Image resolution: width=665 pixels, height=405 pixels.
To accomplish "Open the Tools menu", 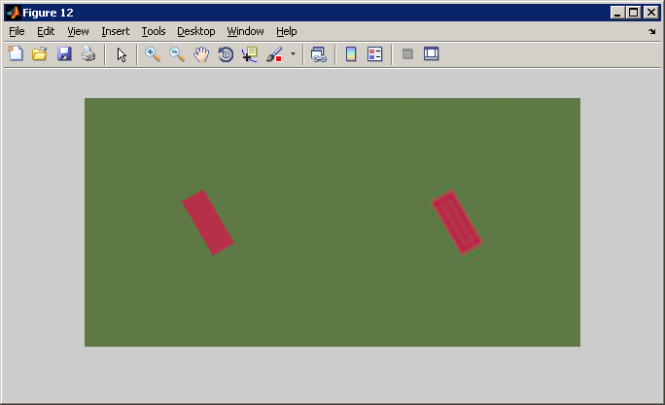I will point(154,31).
